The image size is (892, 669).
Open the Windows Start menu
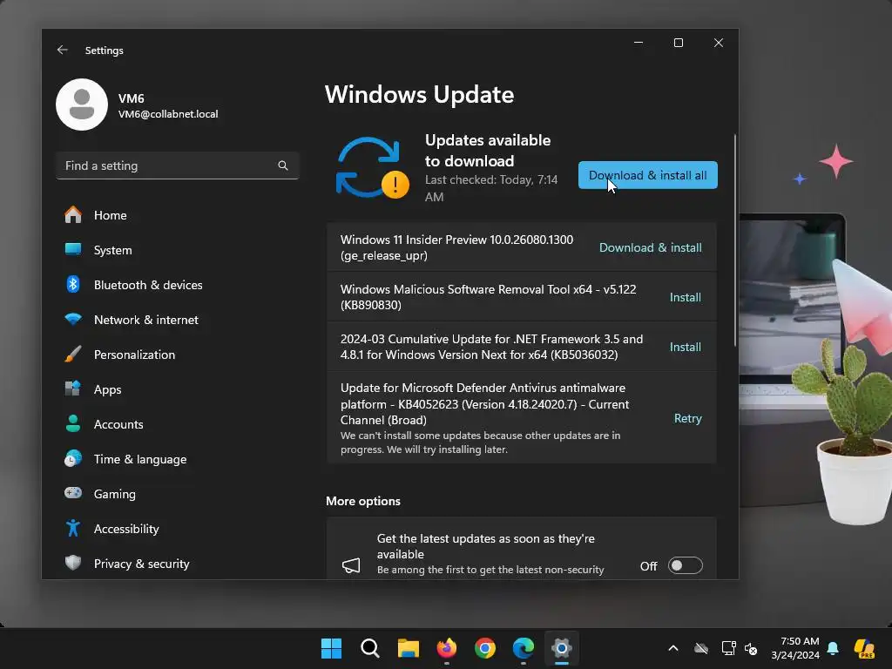click(x=331, y=648)
